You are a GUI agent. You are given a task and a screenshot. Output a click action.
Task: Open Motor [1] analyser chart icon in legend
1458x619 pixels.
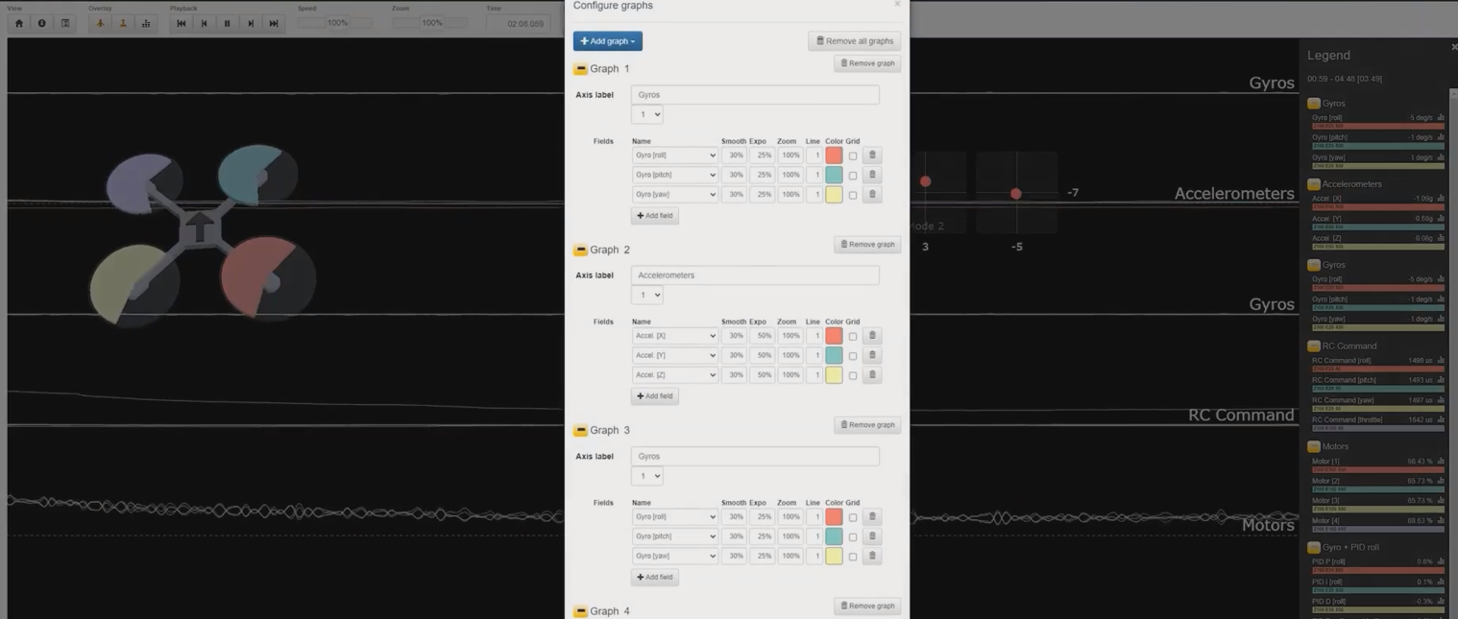(1441, 462)
